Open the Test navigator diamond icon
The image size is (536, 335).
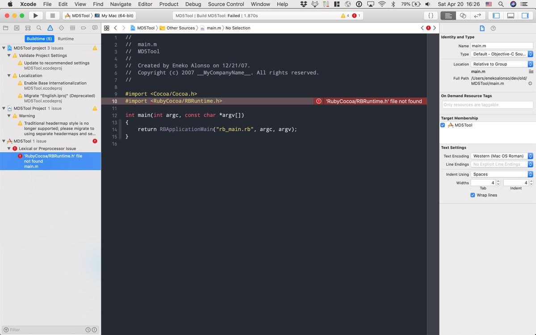pyautogui.click(x=61, y=28)
